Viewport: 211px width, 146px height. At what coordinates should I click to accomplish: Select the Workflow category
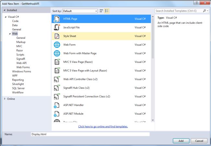tap(18, 93)
